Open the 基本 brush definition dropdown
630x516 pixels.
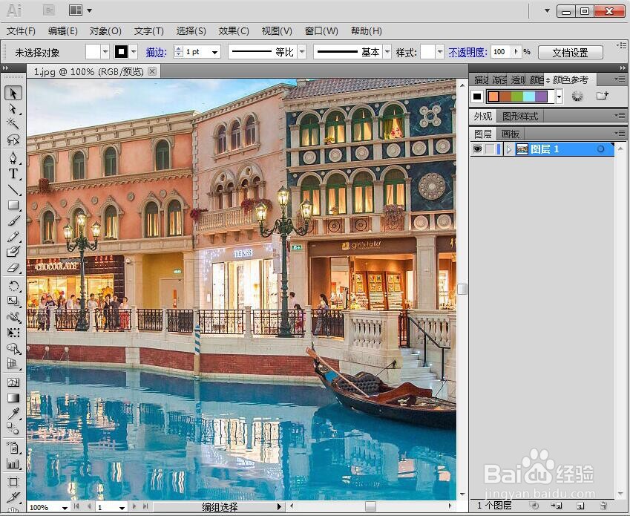tap(387, 52)
